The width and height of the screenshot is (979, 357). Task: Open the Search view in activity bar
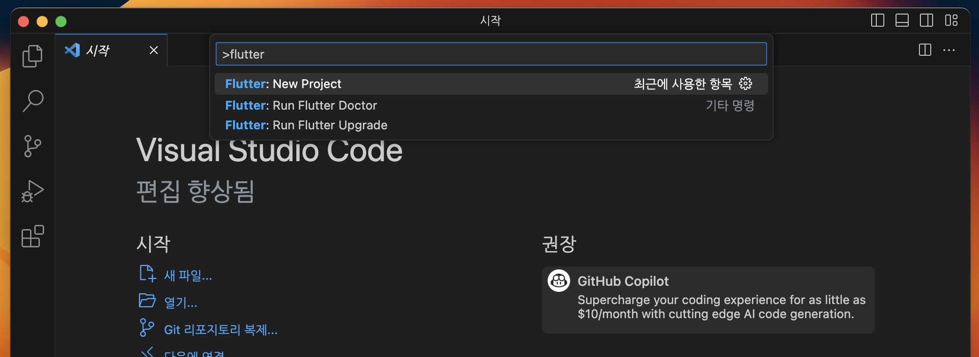click(32, 101)
